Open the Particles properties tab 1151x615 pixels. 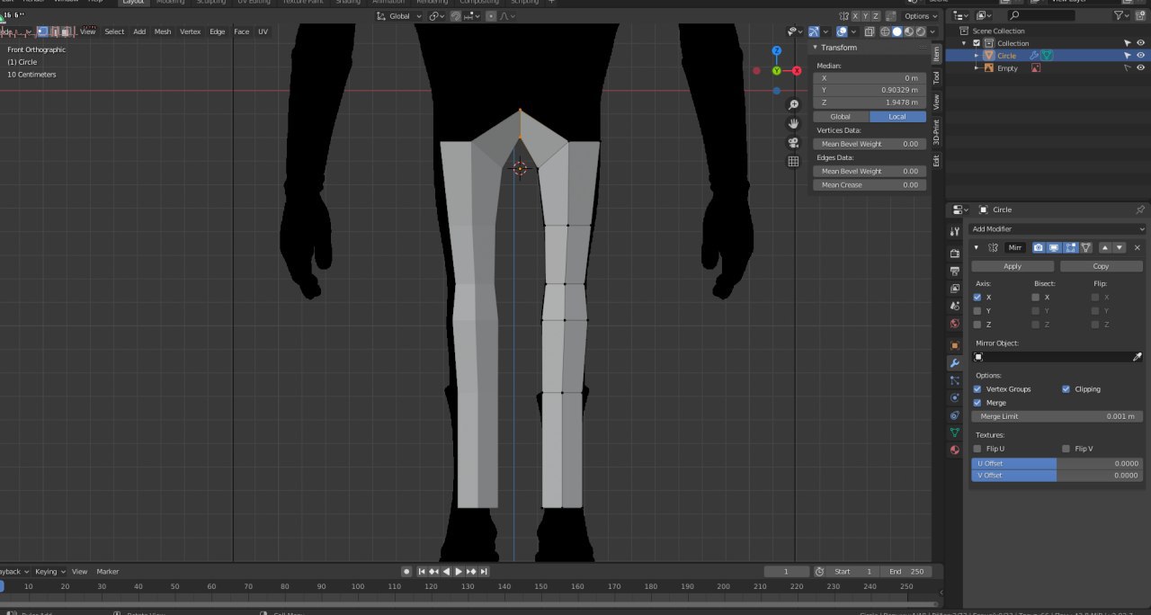tap(955, 380)
